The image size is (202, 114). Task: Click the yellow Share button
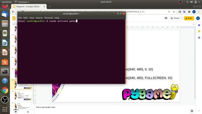[x=189, y=18]
